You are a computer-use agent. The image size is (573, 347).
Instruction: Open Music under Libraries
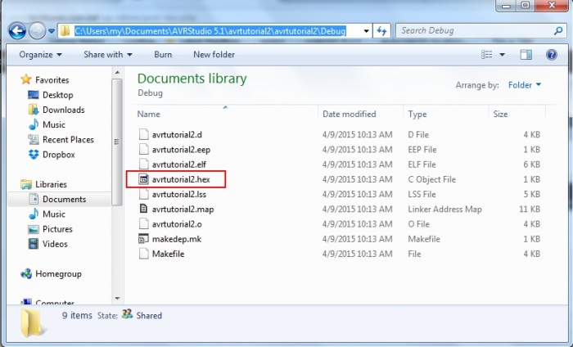54,214
